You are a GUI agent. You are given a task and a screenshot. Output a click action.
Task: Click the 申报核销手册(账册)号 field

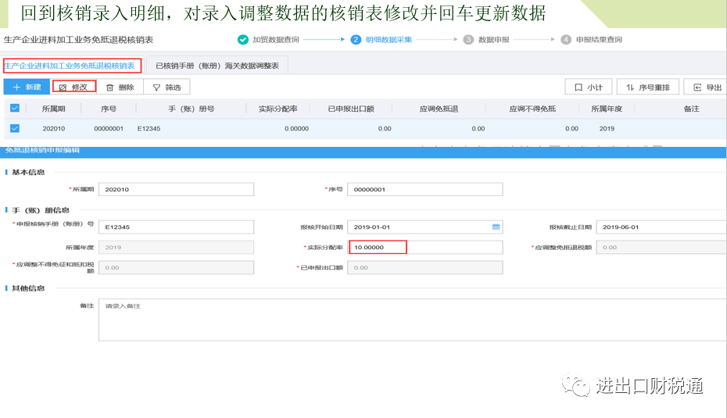click(176, 227)
